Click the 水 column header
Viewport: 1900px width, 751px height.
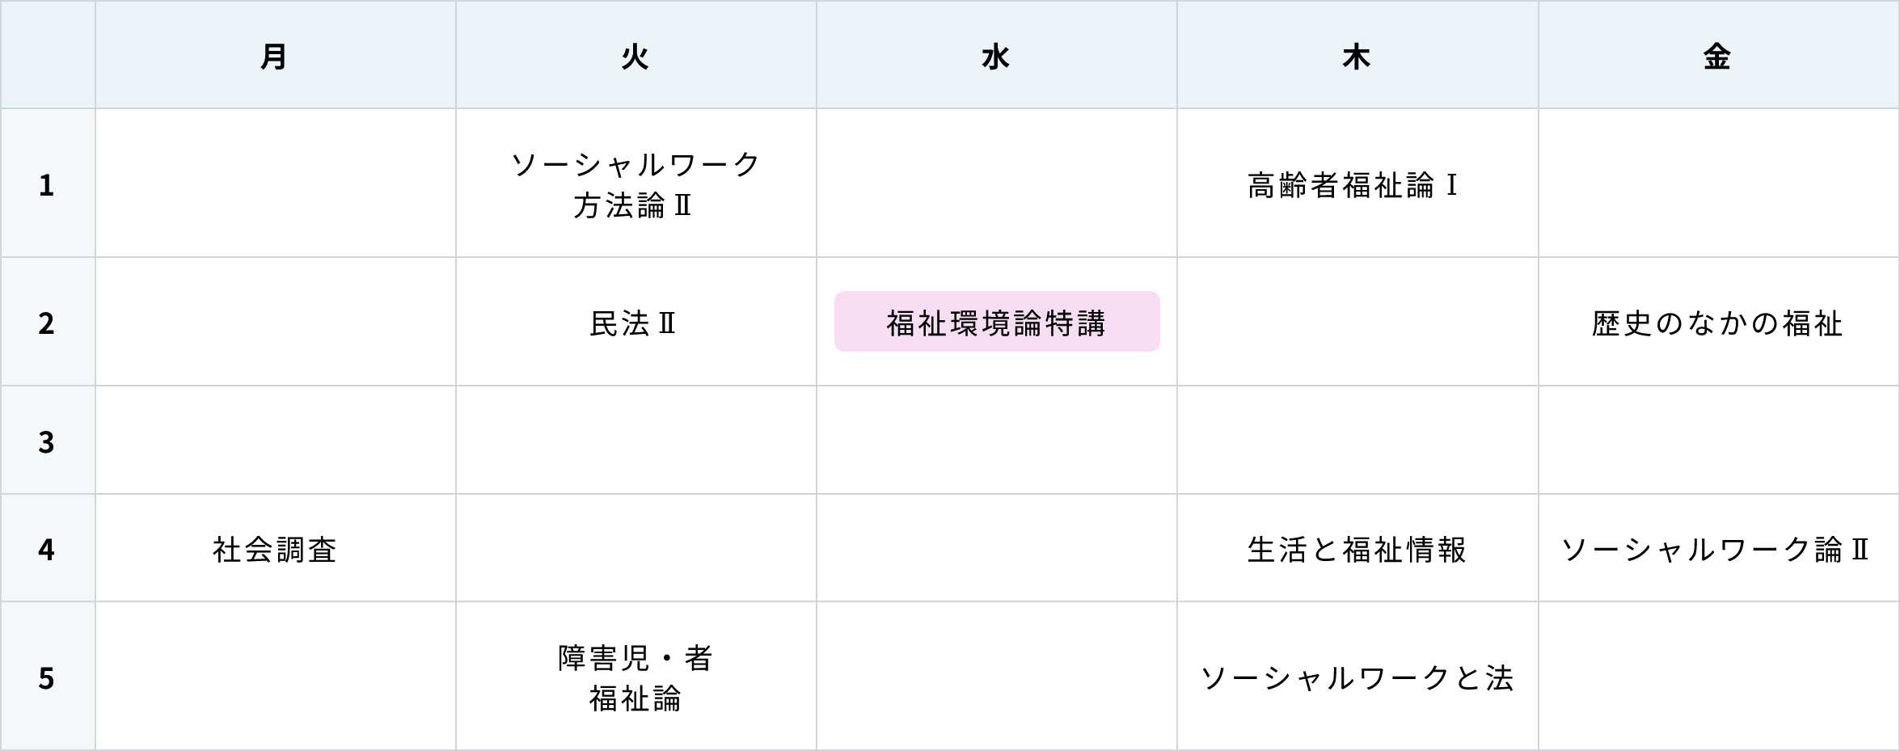(997, 55)
